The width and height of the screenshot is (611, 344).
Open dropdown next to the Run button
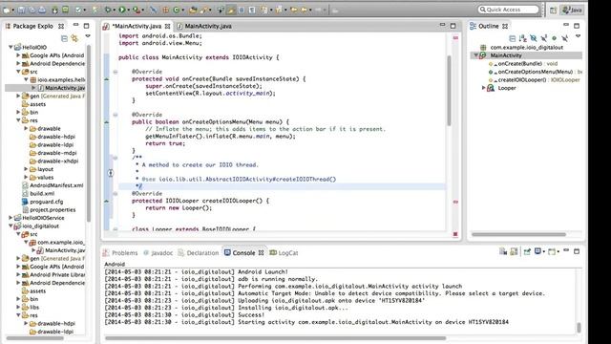click(x=129, y=11)
